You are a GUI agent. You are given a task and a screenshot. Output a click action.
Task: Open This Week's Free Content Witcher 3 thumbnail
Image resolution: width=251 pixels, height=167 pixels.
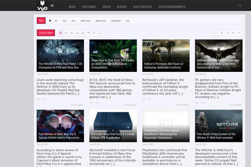(219, 126)
